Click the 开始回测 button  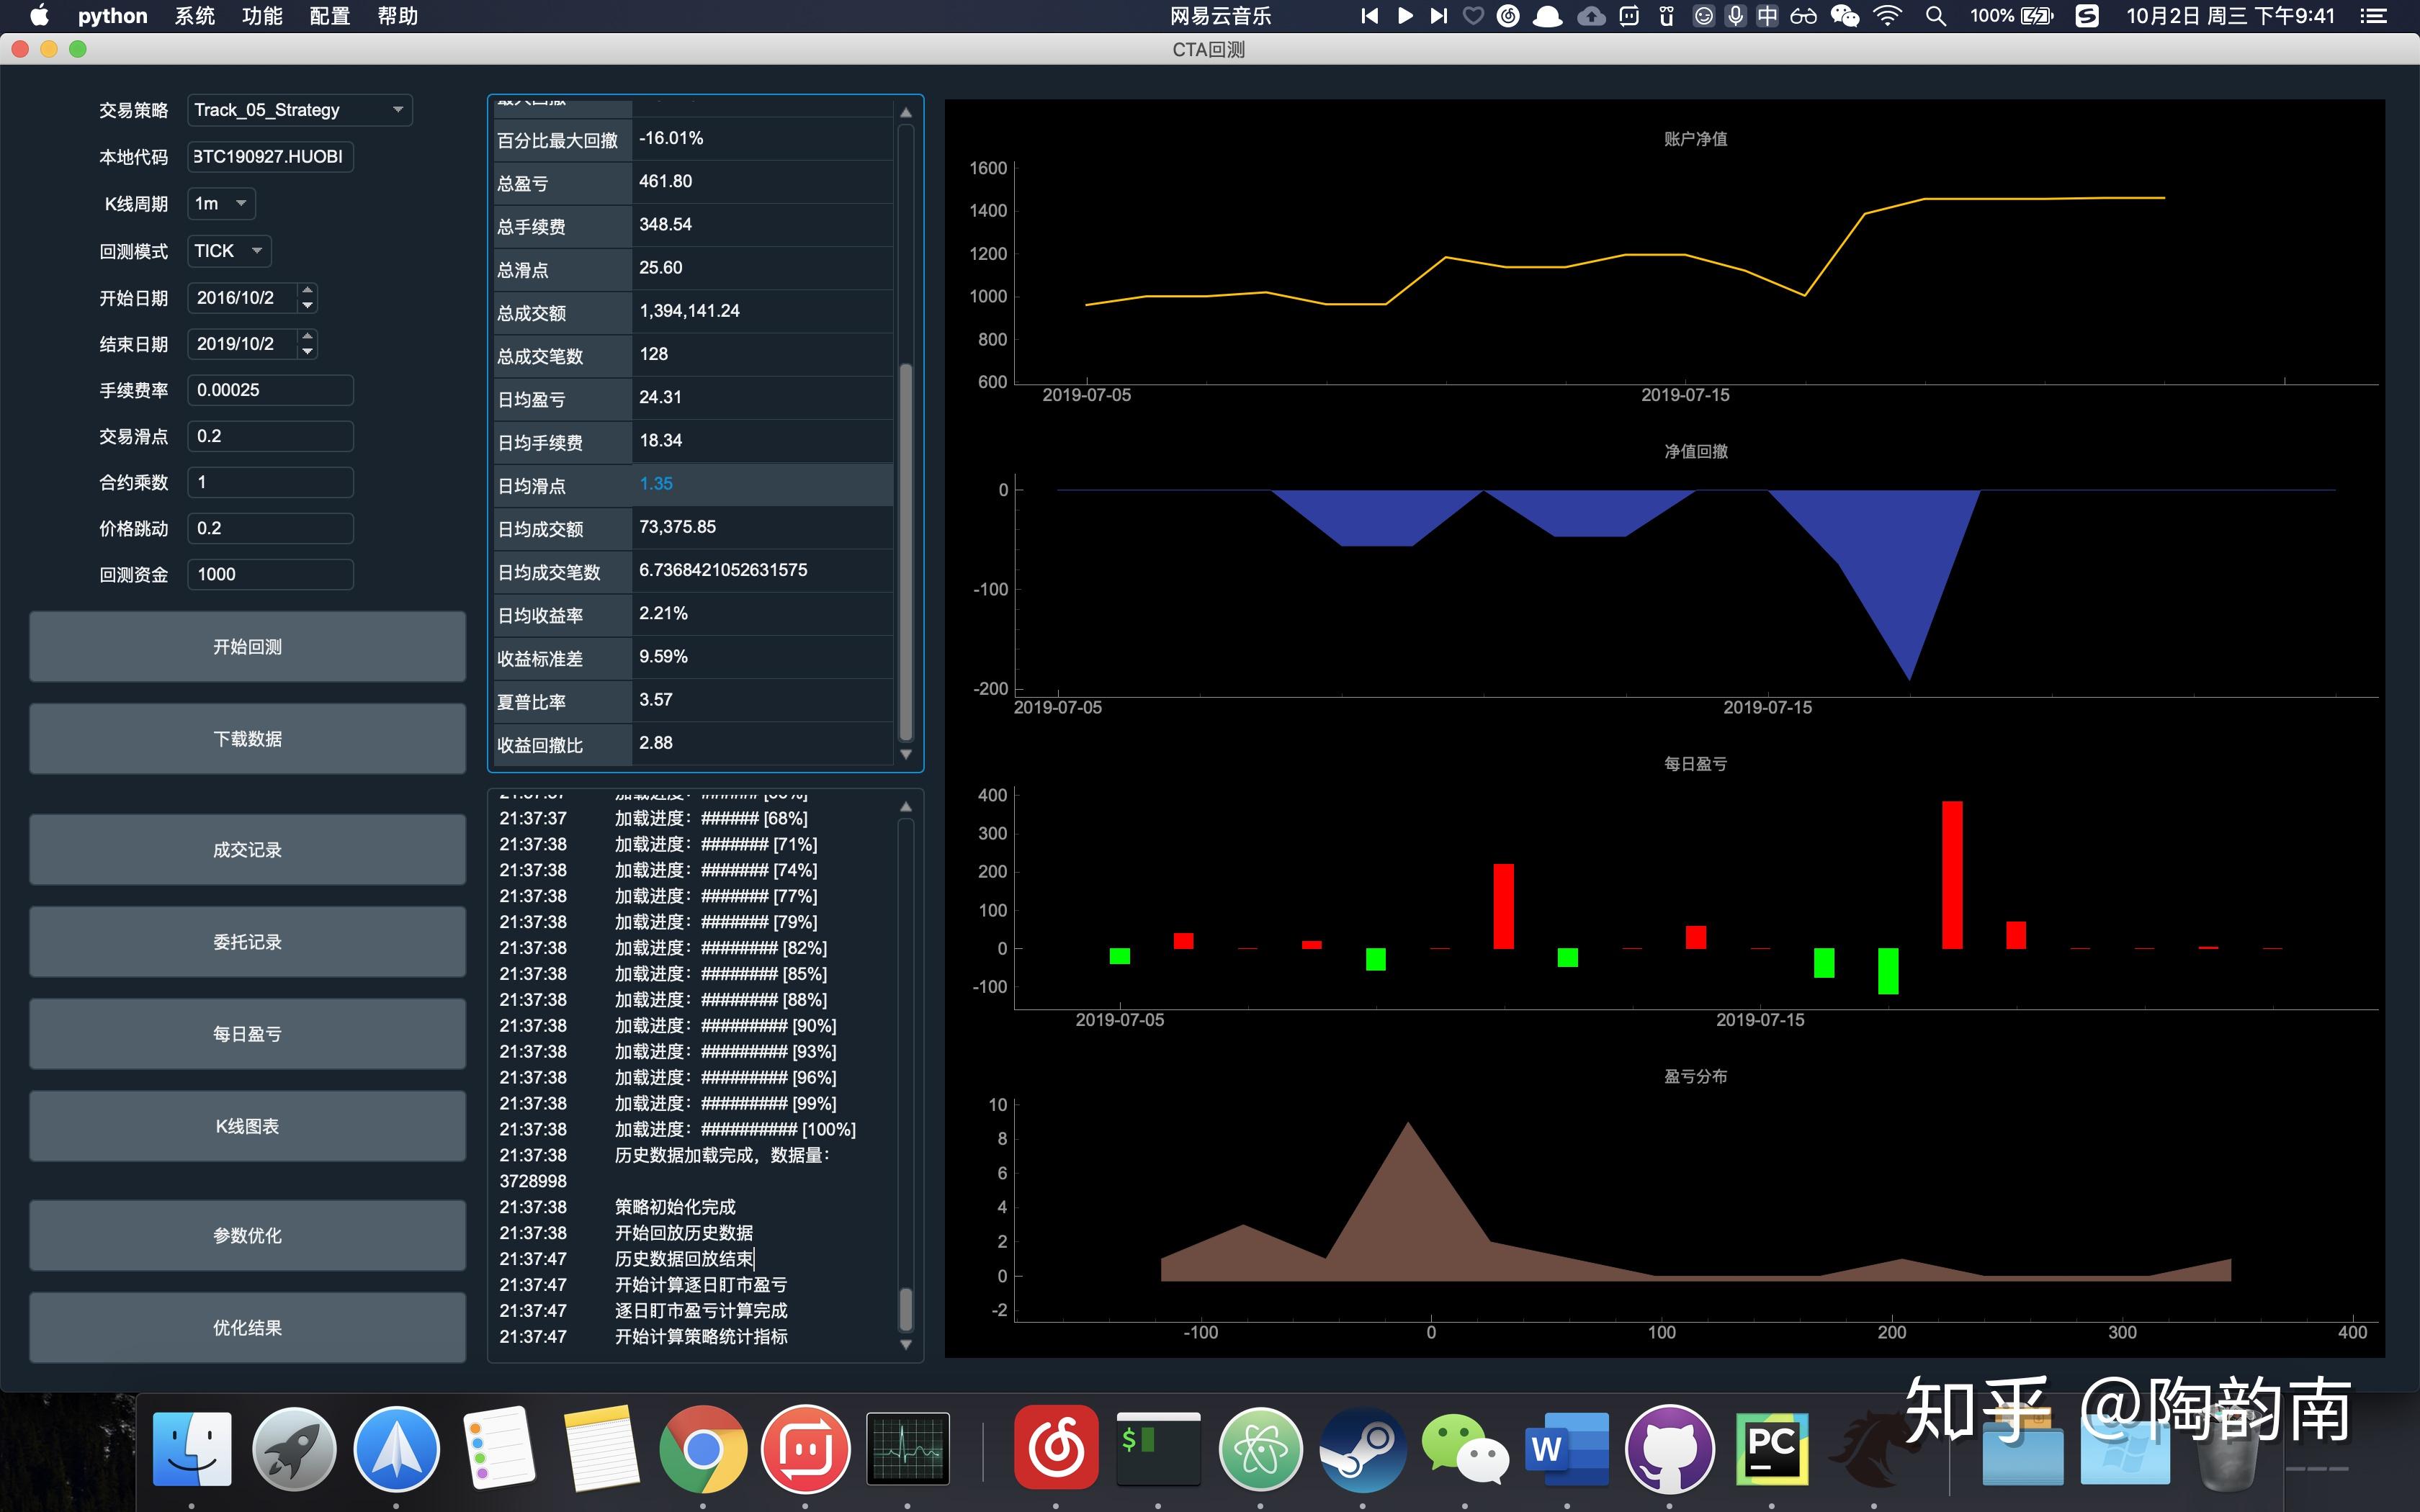tap(247, 647)
